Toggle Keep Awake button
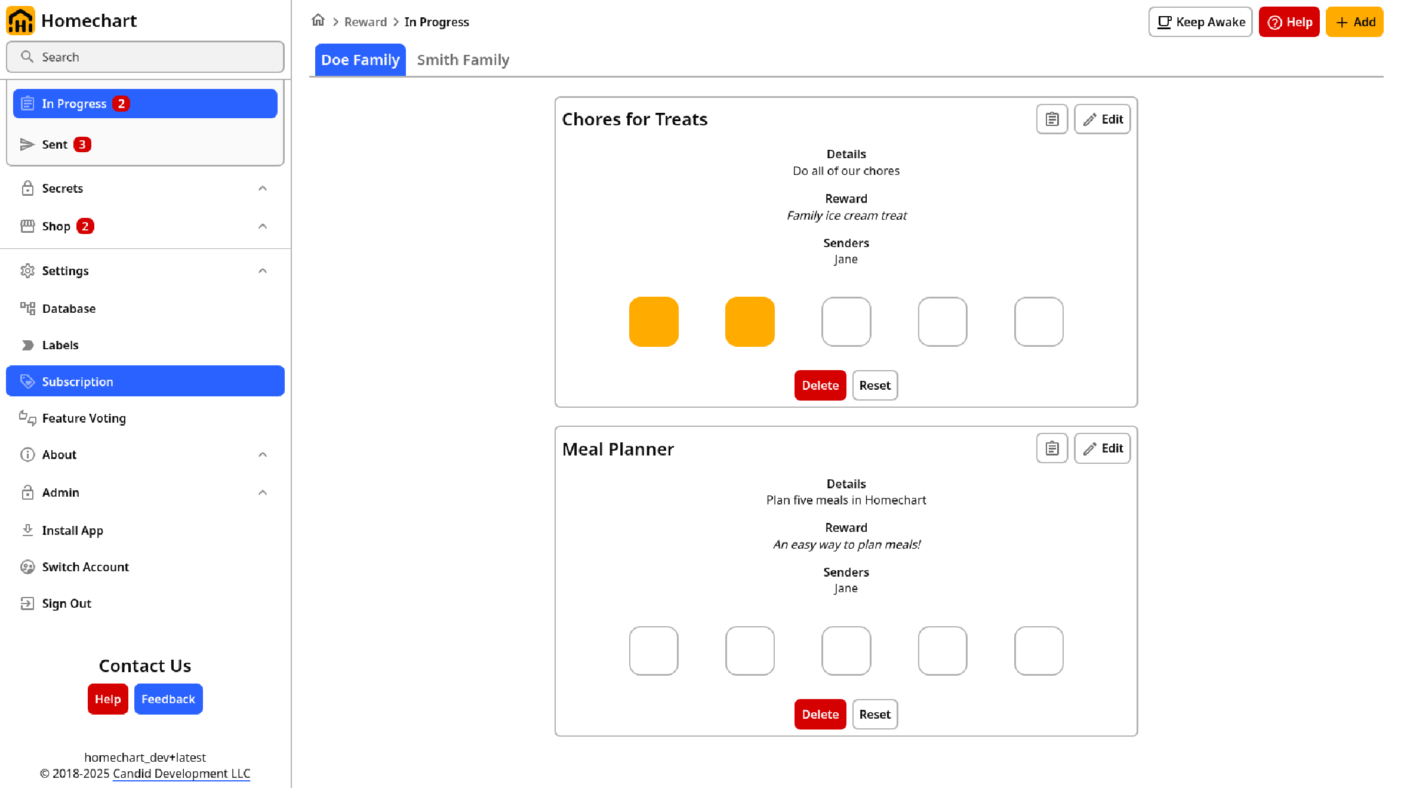This screenshot has width=1401, height=788. pyautogui.click(x=1200, y=22)
